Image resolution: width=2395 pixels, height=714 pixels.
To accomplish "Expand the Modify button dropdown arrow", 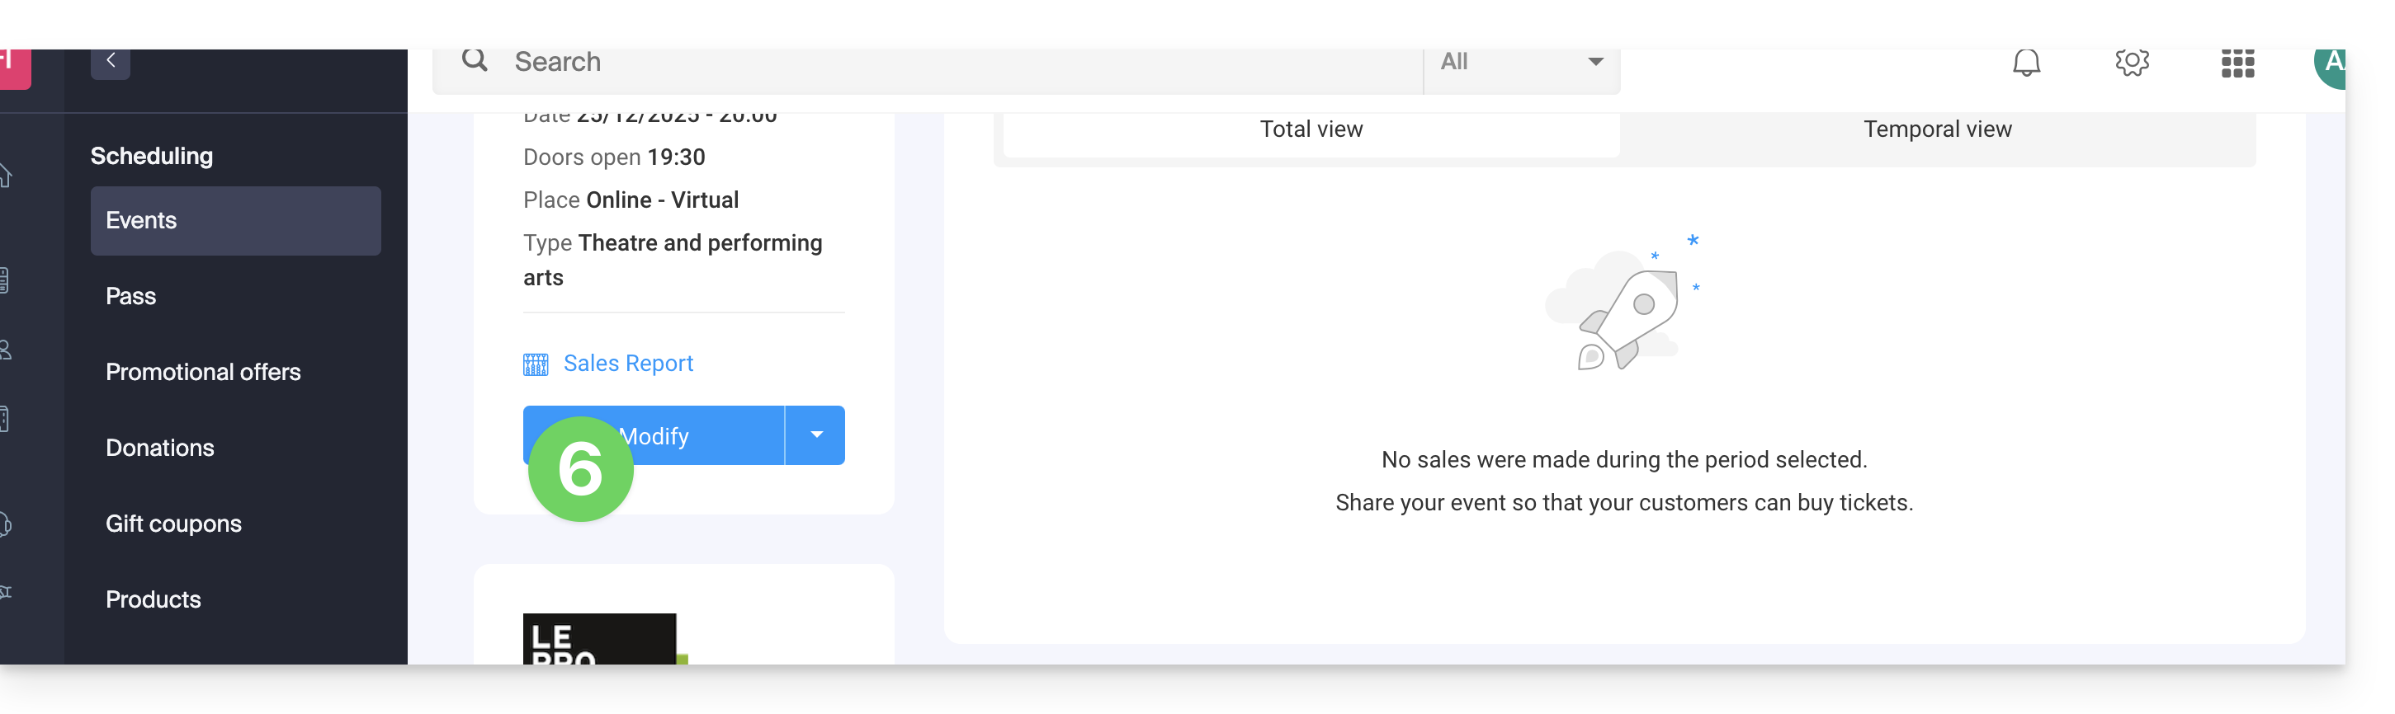I will [815, 435].
